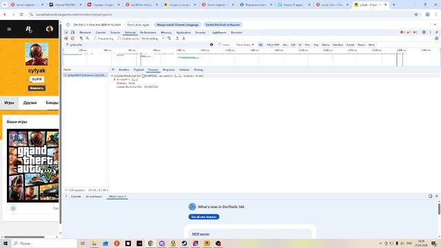The height and width of the screenshot is (248, 441).
Task: Close the request details pane
Action: 113,70
